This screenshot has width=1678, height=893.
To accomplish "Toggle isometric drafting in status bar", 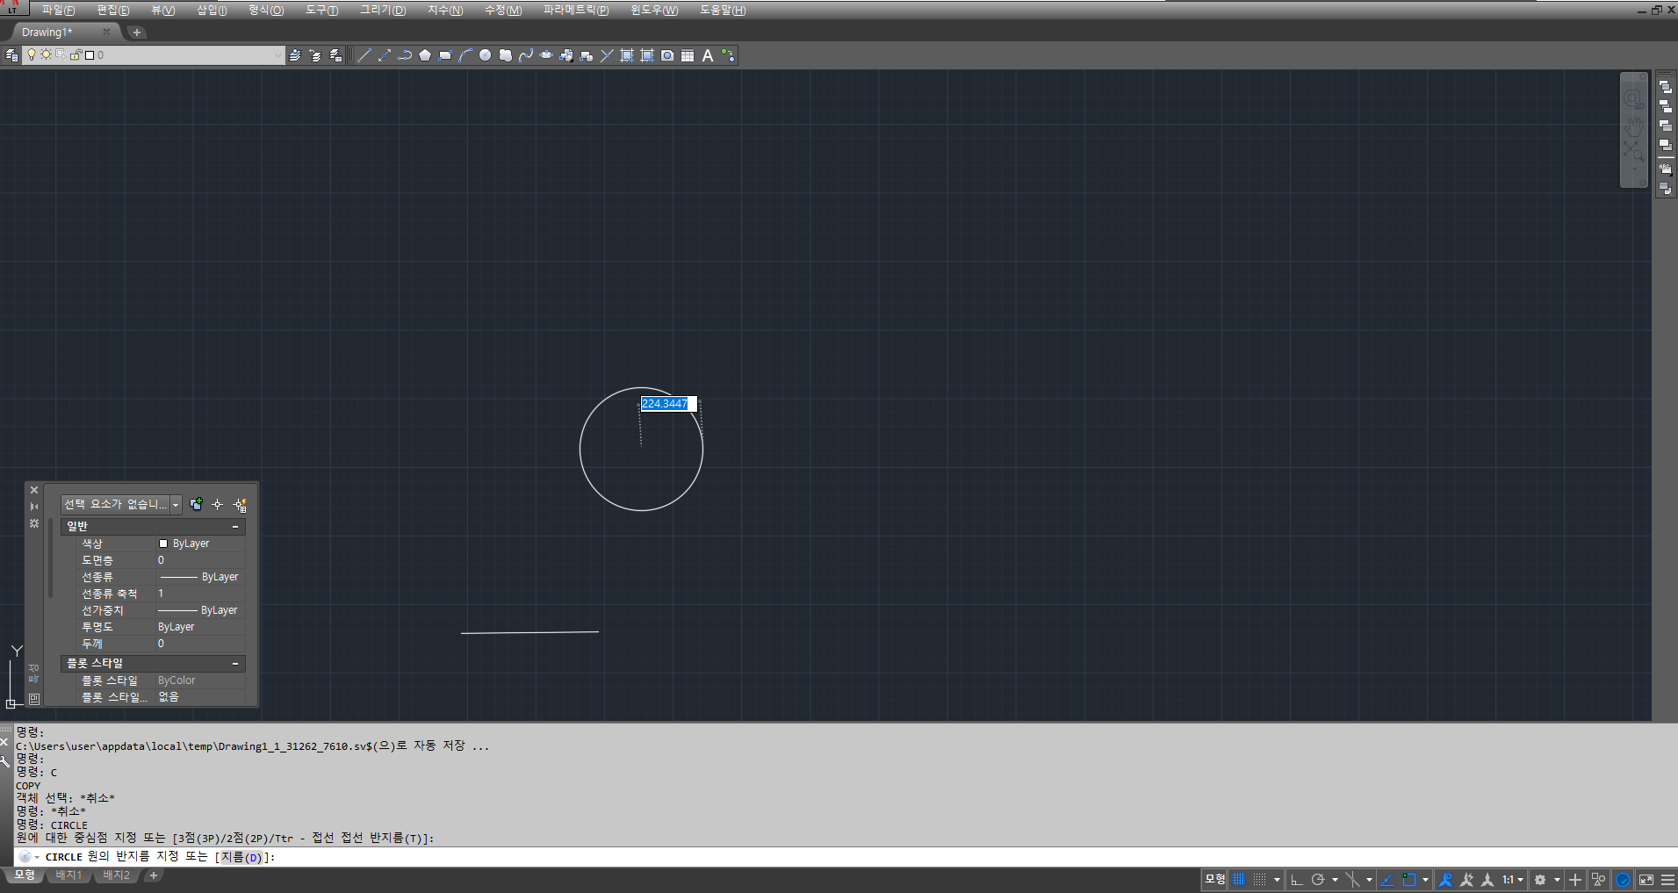I will pyautogui.click(x=1351, y=879).
